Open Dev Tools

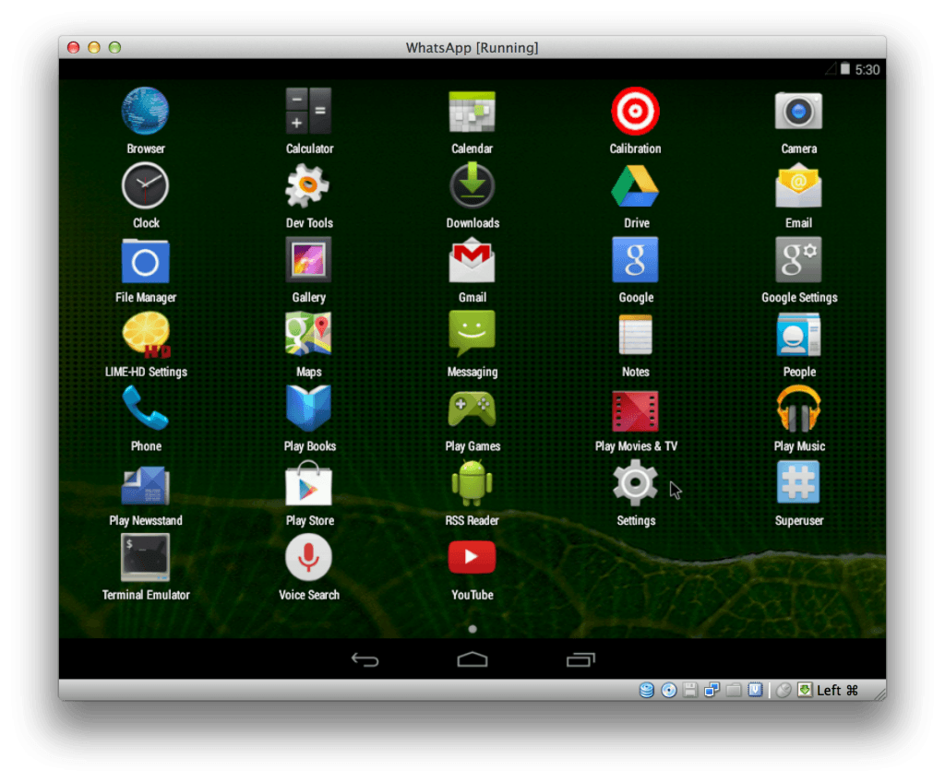click(308, 186)
